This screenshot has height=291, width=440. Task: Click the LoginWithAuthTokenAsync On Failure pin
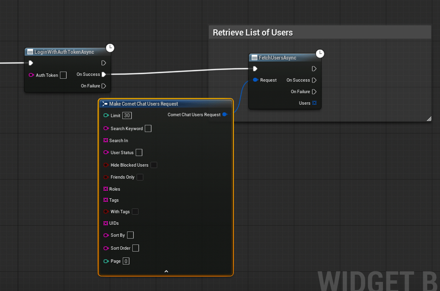[104, 86]
